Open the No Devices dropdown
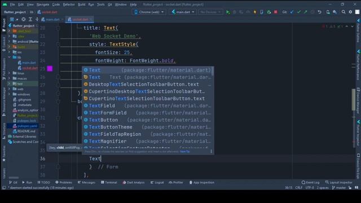 (x=210, y=12)
